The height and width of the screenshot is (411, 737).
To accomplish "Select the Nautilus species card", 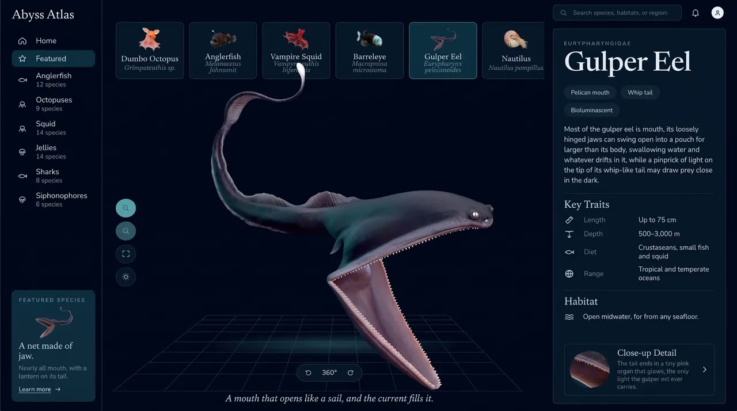I will (x=514, y=51).
